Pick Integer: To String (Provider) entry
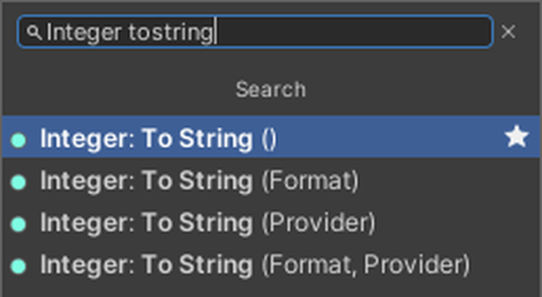Viewport: 542px width, 297px height. pyautogui.click(x=145, y=224)
